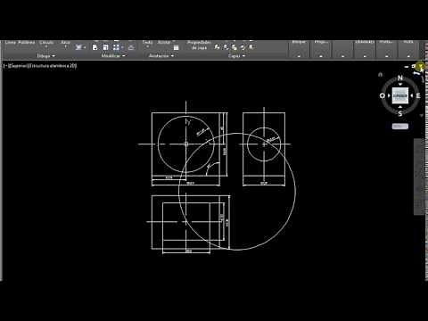Minimize the drawing viewport window
428x321 pixels.
(407, 67)
